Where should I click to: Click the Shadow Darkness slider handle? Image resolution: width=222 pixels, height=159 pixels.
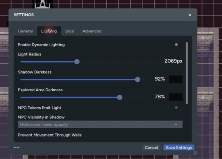point(138,79)
